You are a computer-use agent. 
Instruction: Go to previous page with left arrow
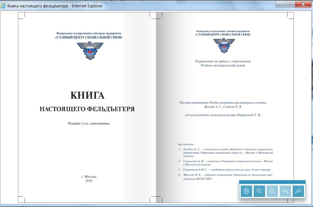tap(286, 191)
